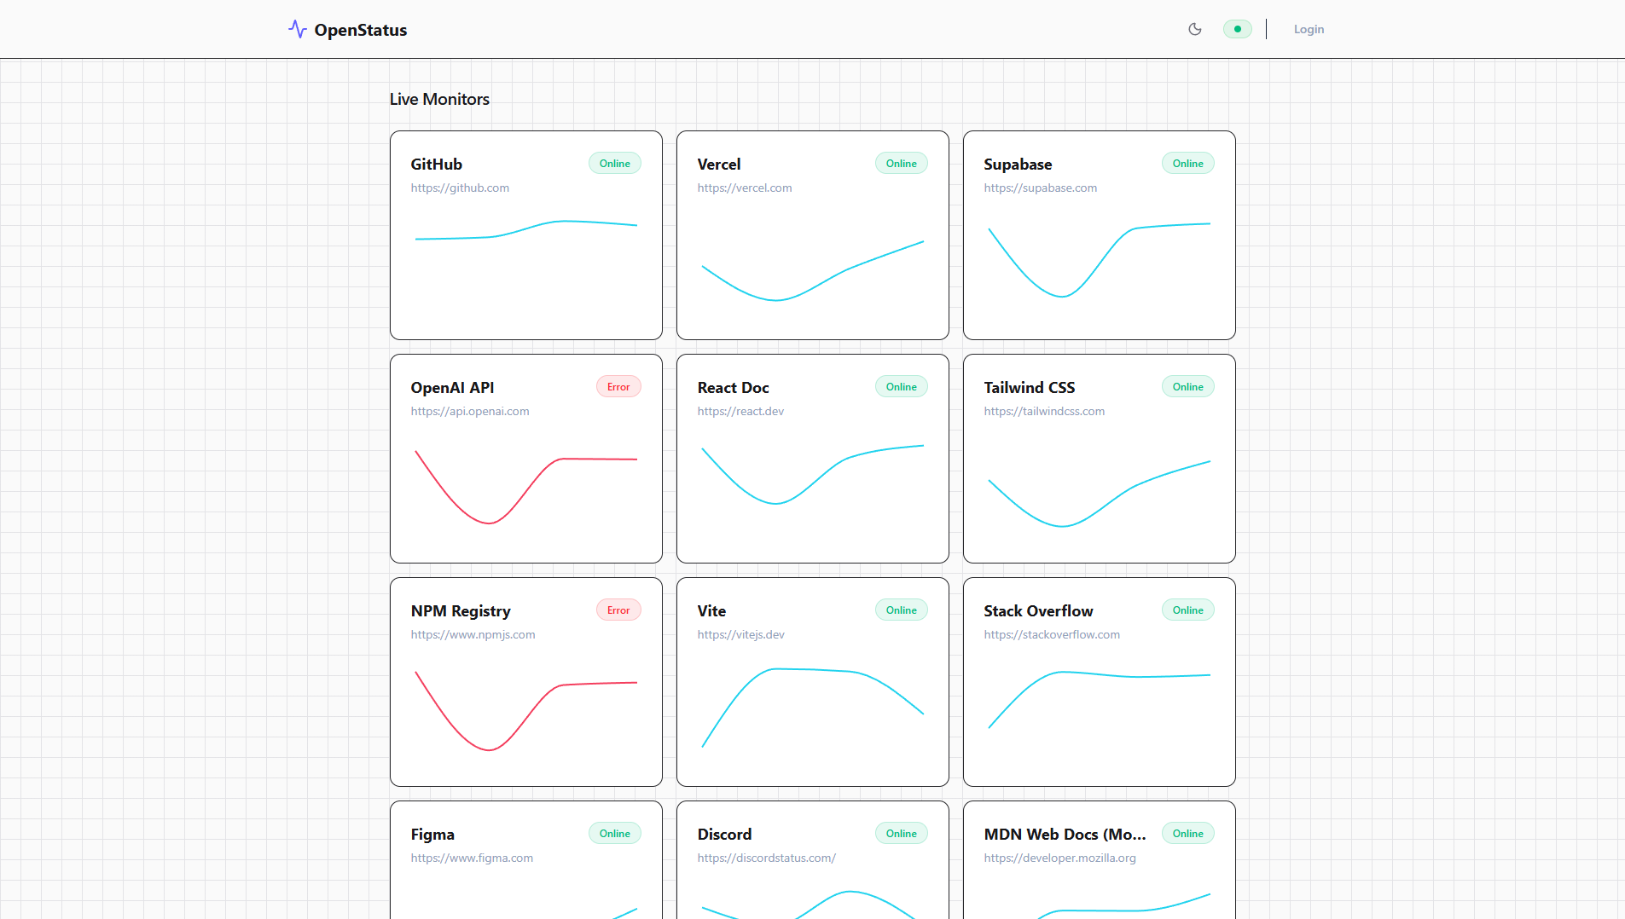Viewport: 1625px width, 919px height.
Task: Click the Figma Online status badge
Action: point(615,834)
